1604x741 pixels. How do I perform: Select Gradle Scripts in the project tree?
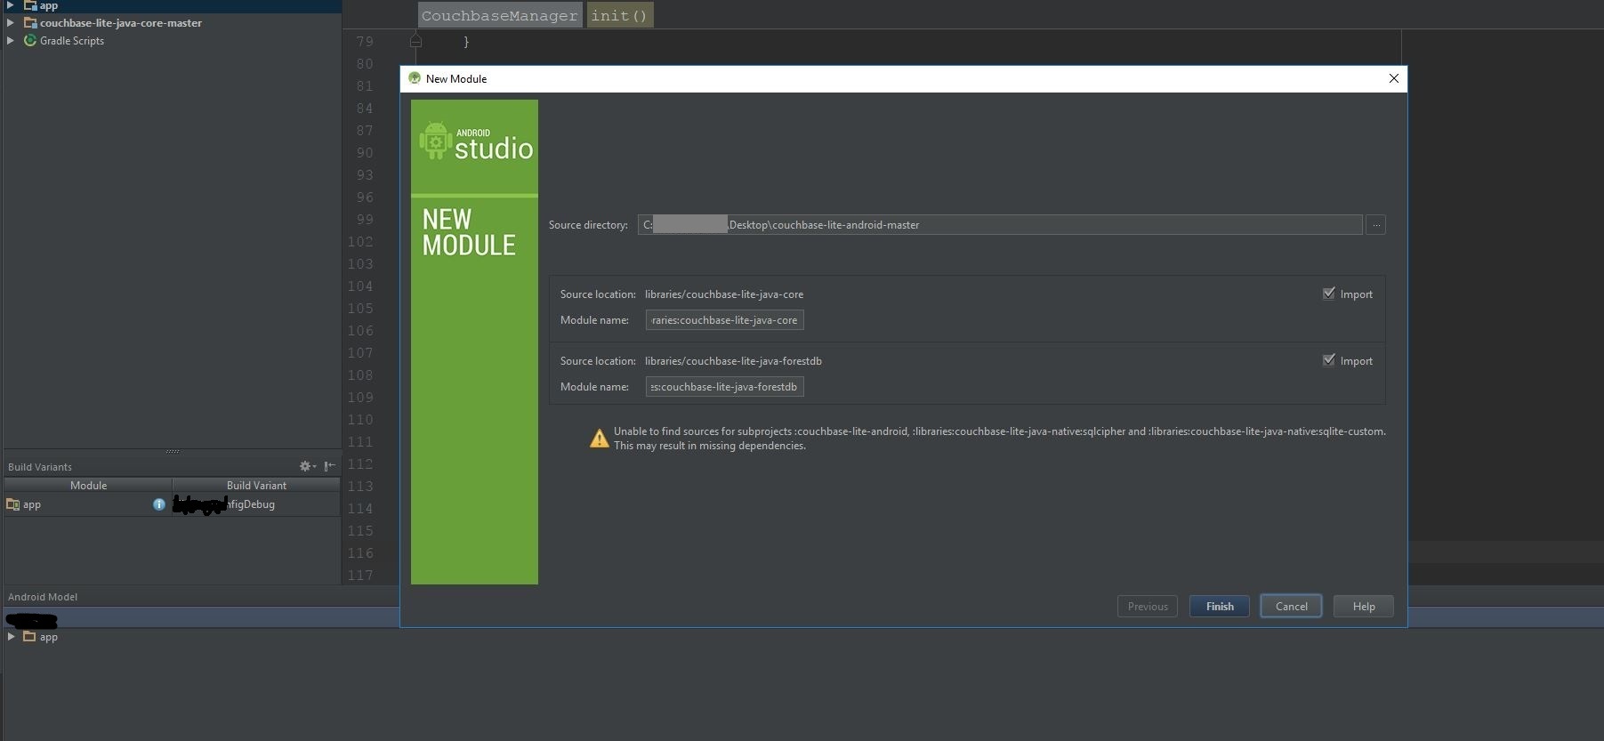click(x=72, y=40)
